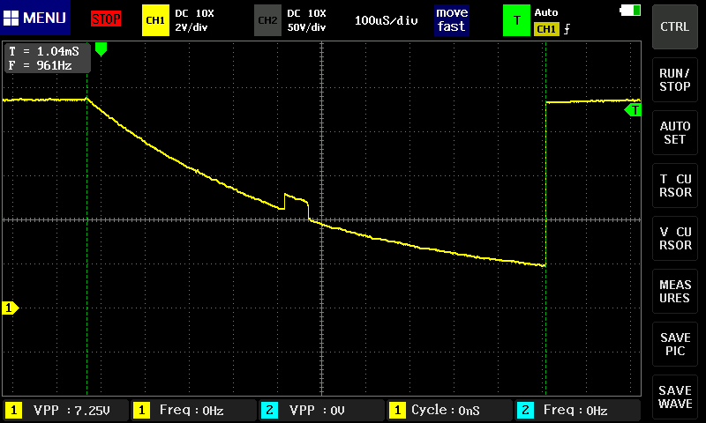Select the channel 1 Cycle 0nS measurement
Image resolution: width=706 pixels, height=423 pixels.
tap(450, 410)
